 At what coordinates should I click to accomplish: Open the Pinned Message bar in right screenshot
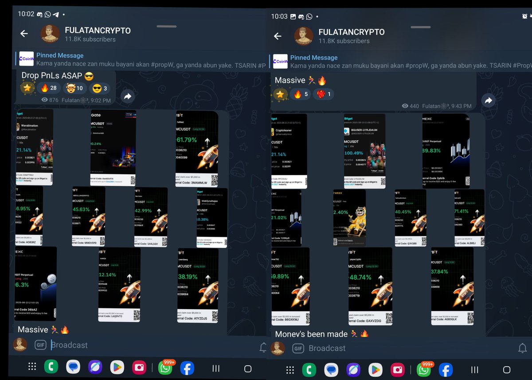click(x=401, y=62)
